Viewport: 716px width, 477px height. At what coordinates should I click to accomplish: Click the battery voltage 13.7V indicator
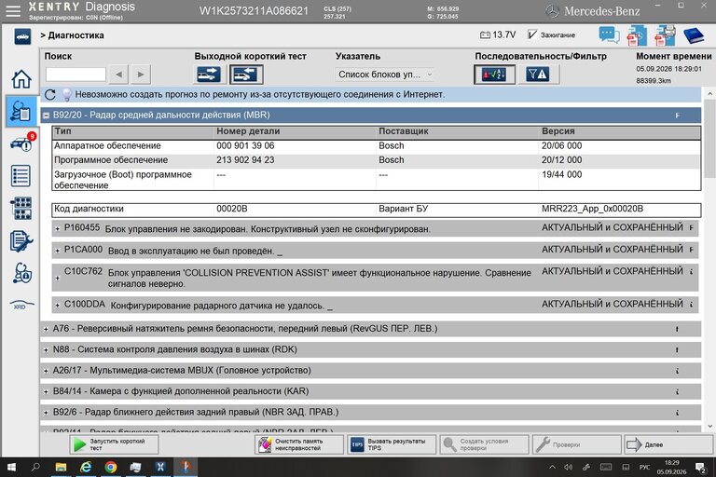pyautogui.click(x=498, y=34)
